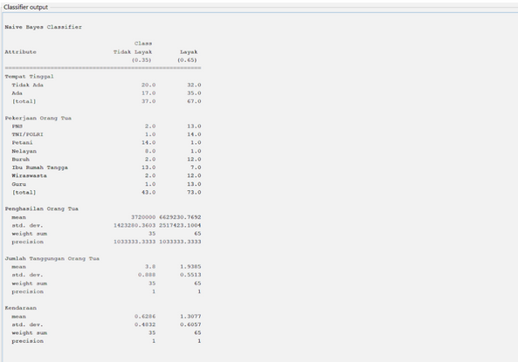Click the Ibu Rumah Tangga row label
Viewport: 518px width, 362px height.
click(39, 167)
